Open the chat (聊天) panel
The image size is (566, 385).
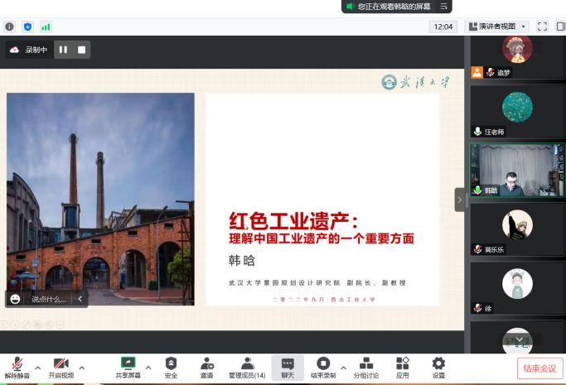coord(288,367)
